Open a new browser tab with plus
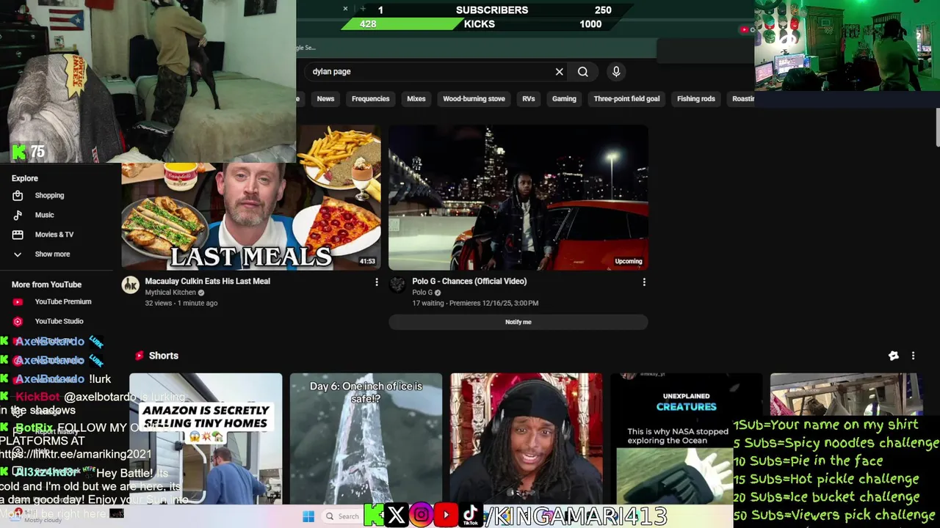 pyautogui.click(x=363, y=10)
